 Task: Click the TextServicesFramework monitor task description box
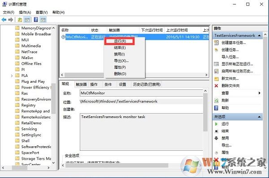point(141,132)
